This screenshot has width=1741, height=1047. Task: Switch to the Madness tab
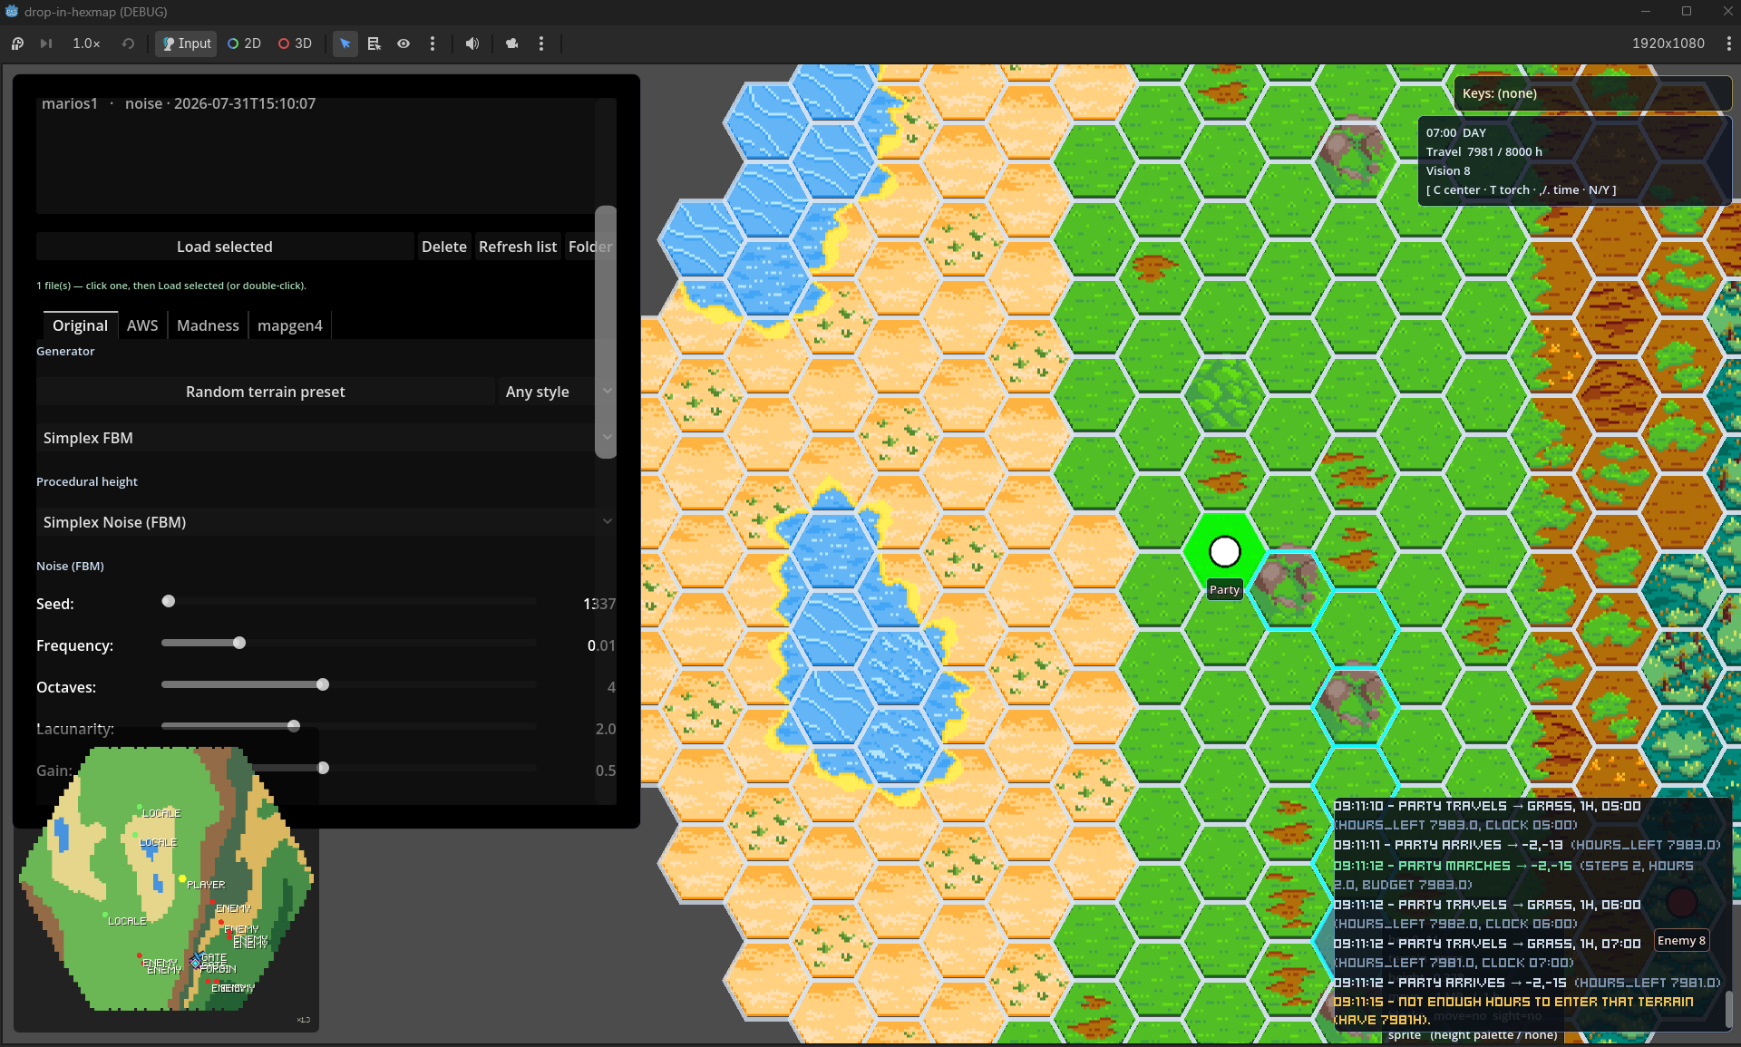coord(208,325)
